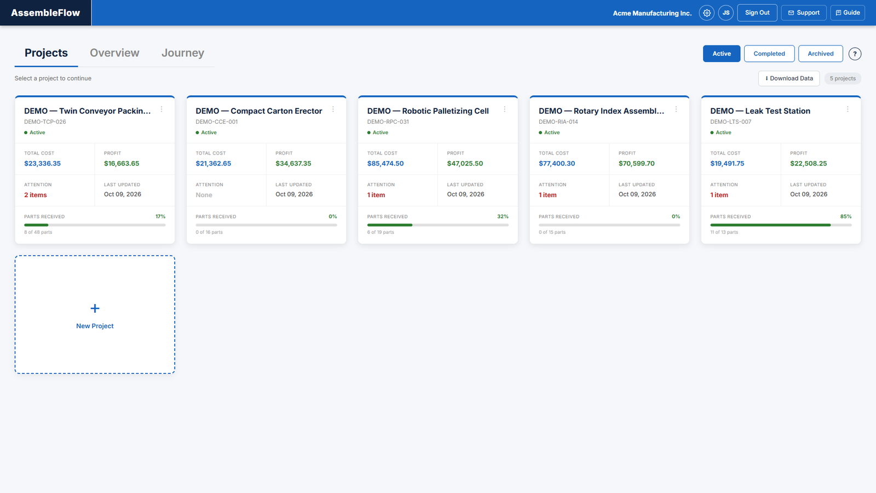Click the AssembleFlow logo

click(45, 13)
